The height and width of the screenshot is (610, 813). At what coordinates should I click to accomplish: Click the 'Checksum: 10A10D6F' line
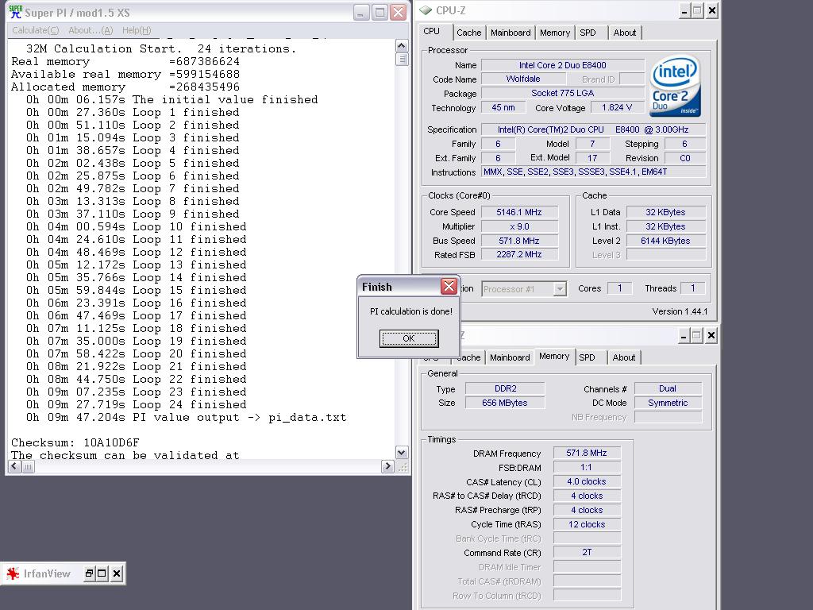tap(75, 443)
